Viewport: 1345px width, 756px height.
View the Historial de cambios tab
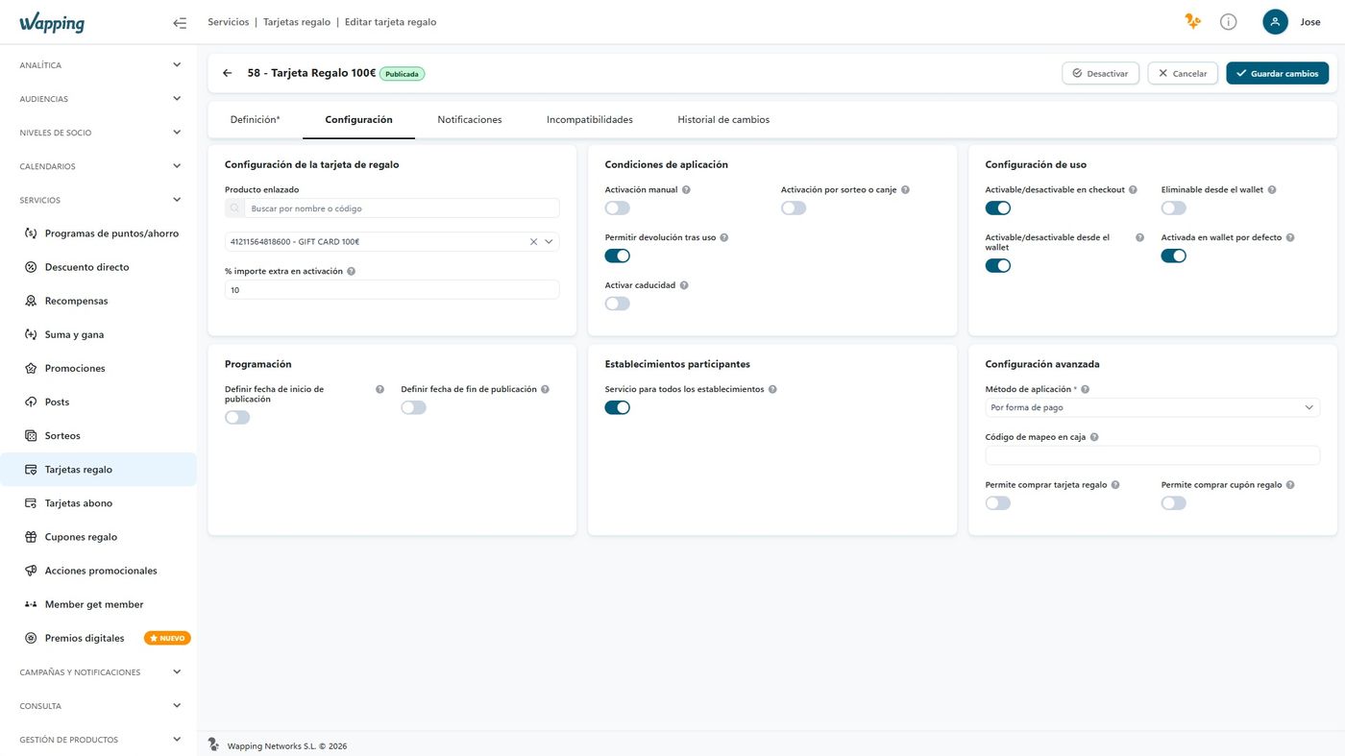click(723, 120)
